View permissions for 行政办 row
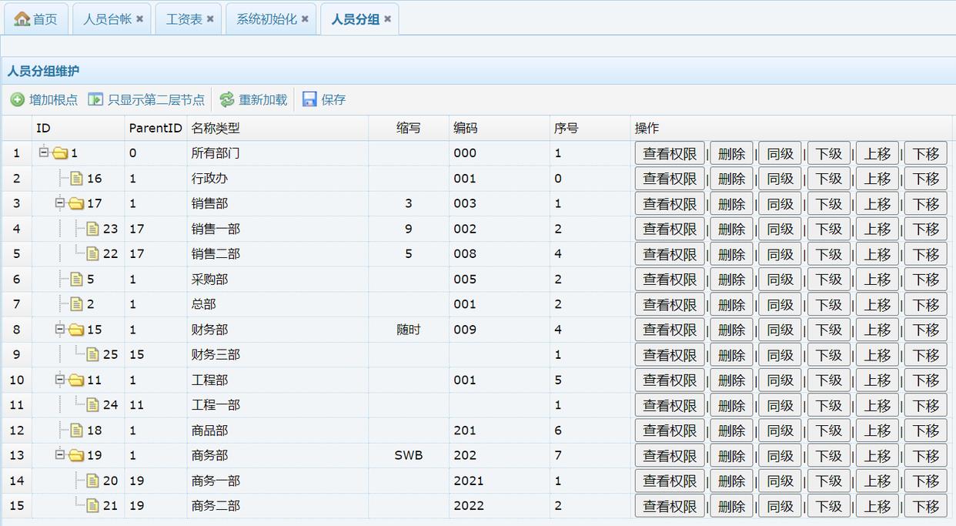The width and height of the screenshot is (956, 526). coord(669,179)
